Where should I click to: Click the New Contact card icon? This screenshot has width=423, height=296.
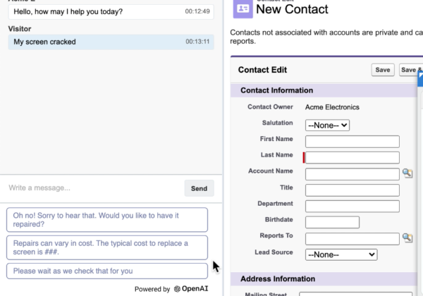coord(243,8)
